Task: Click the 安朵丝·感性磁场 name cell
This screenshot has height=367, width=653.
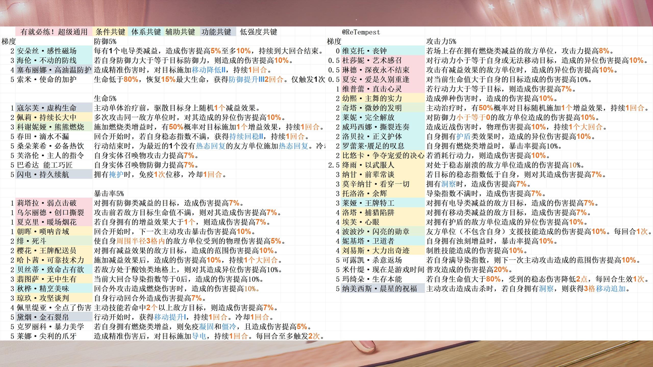Action: (x=47, y=51)
